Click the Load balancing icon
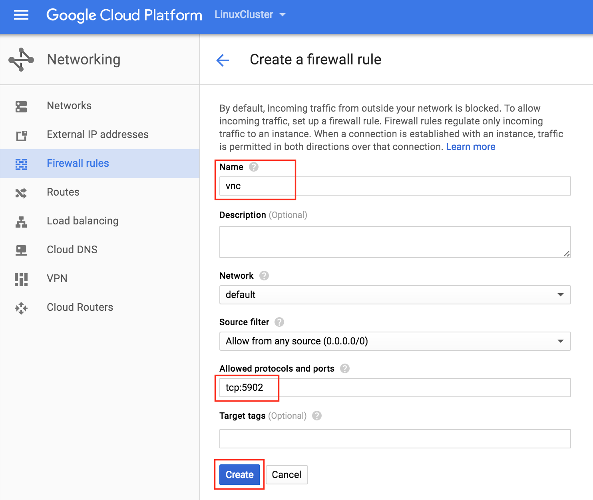This screenshot has width=593, height=500. (21, 222)
